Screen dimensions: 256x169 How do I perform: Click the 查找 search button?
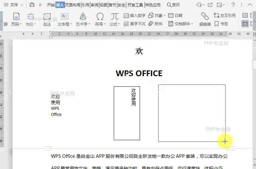click(173, 5)
